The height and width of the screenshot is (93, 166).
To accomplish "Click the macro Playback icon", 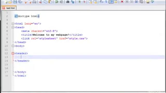I will coord(132,2).
